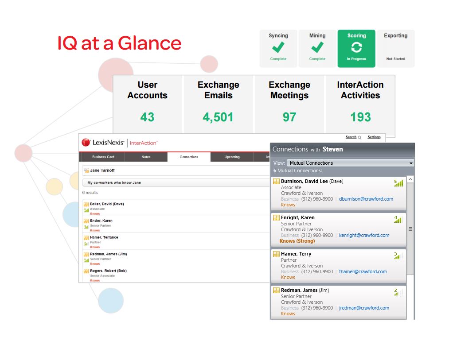Open Rogers, Robert (Bob) entry

108,271
